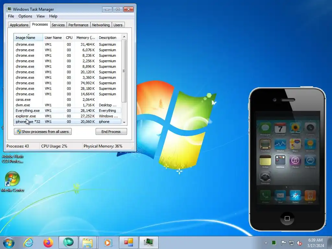Sort processes by Image Name column
The width and height of the screenshot is (332, 249).
pyautogui.click(x=29, y=38)
